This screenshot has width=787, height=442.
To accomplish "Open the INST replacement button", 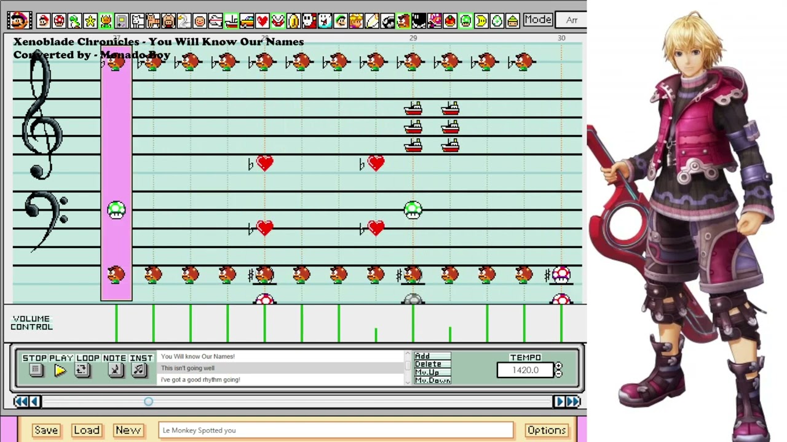I will [139, 370].
